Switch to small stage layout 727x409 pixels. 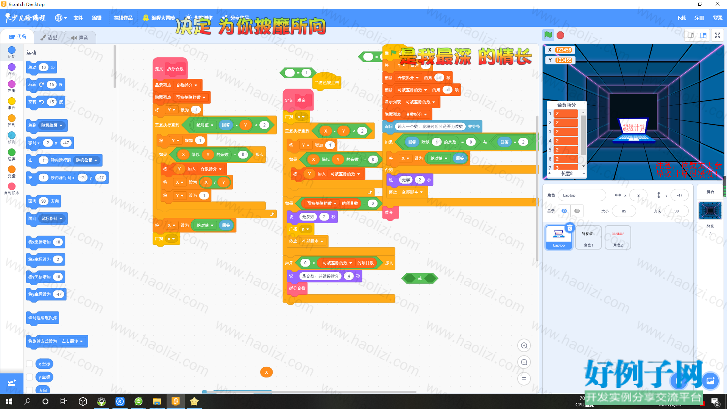coord(690,35)
